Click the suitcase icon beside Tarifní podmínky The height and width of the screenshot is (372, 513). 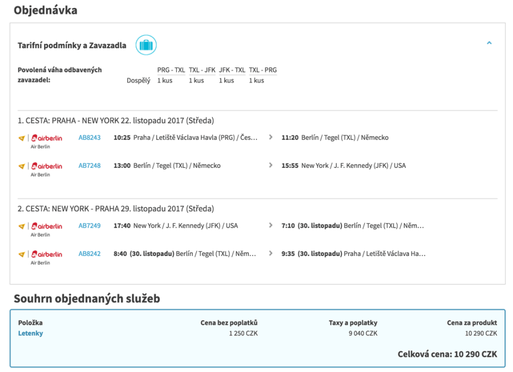[146, 45]
